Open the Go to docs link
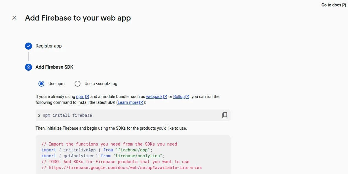Image resolution: width=348 pixels, height=174 pixels. click(x=331, y=5)
